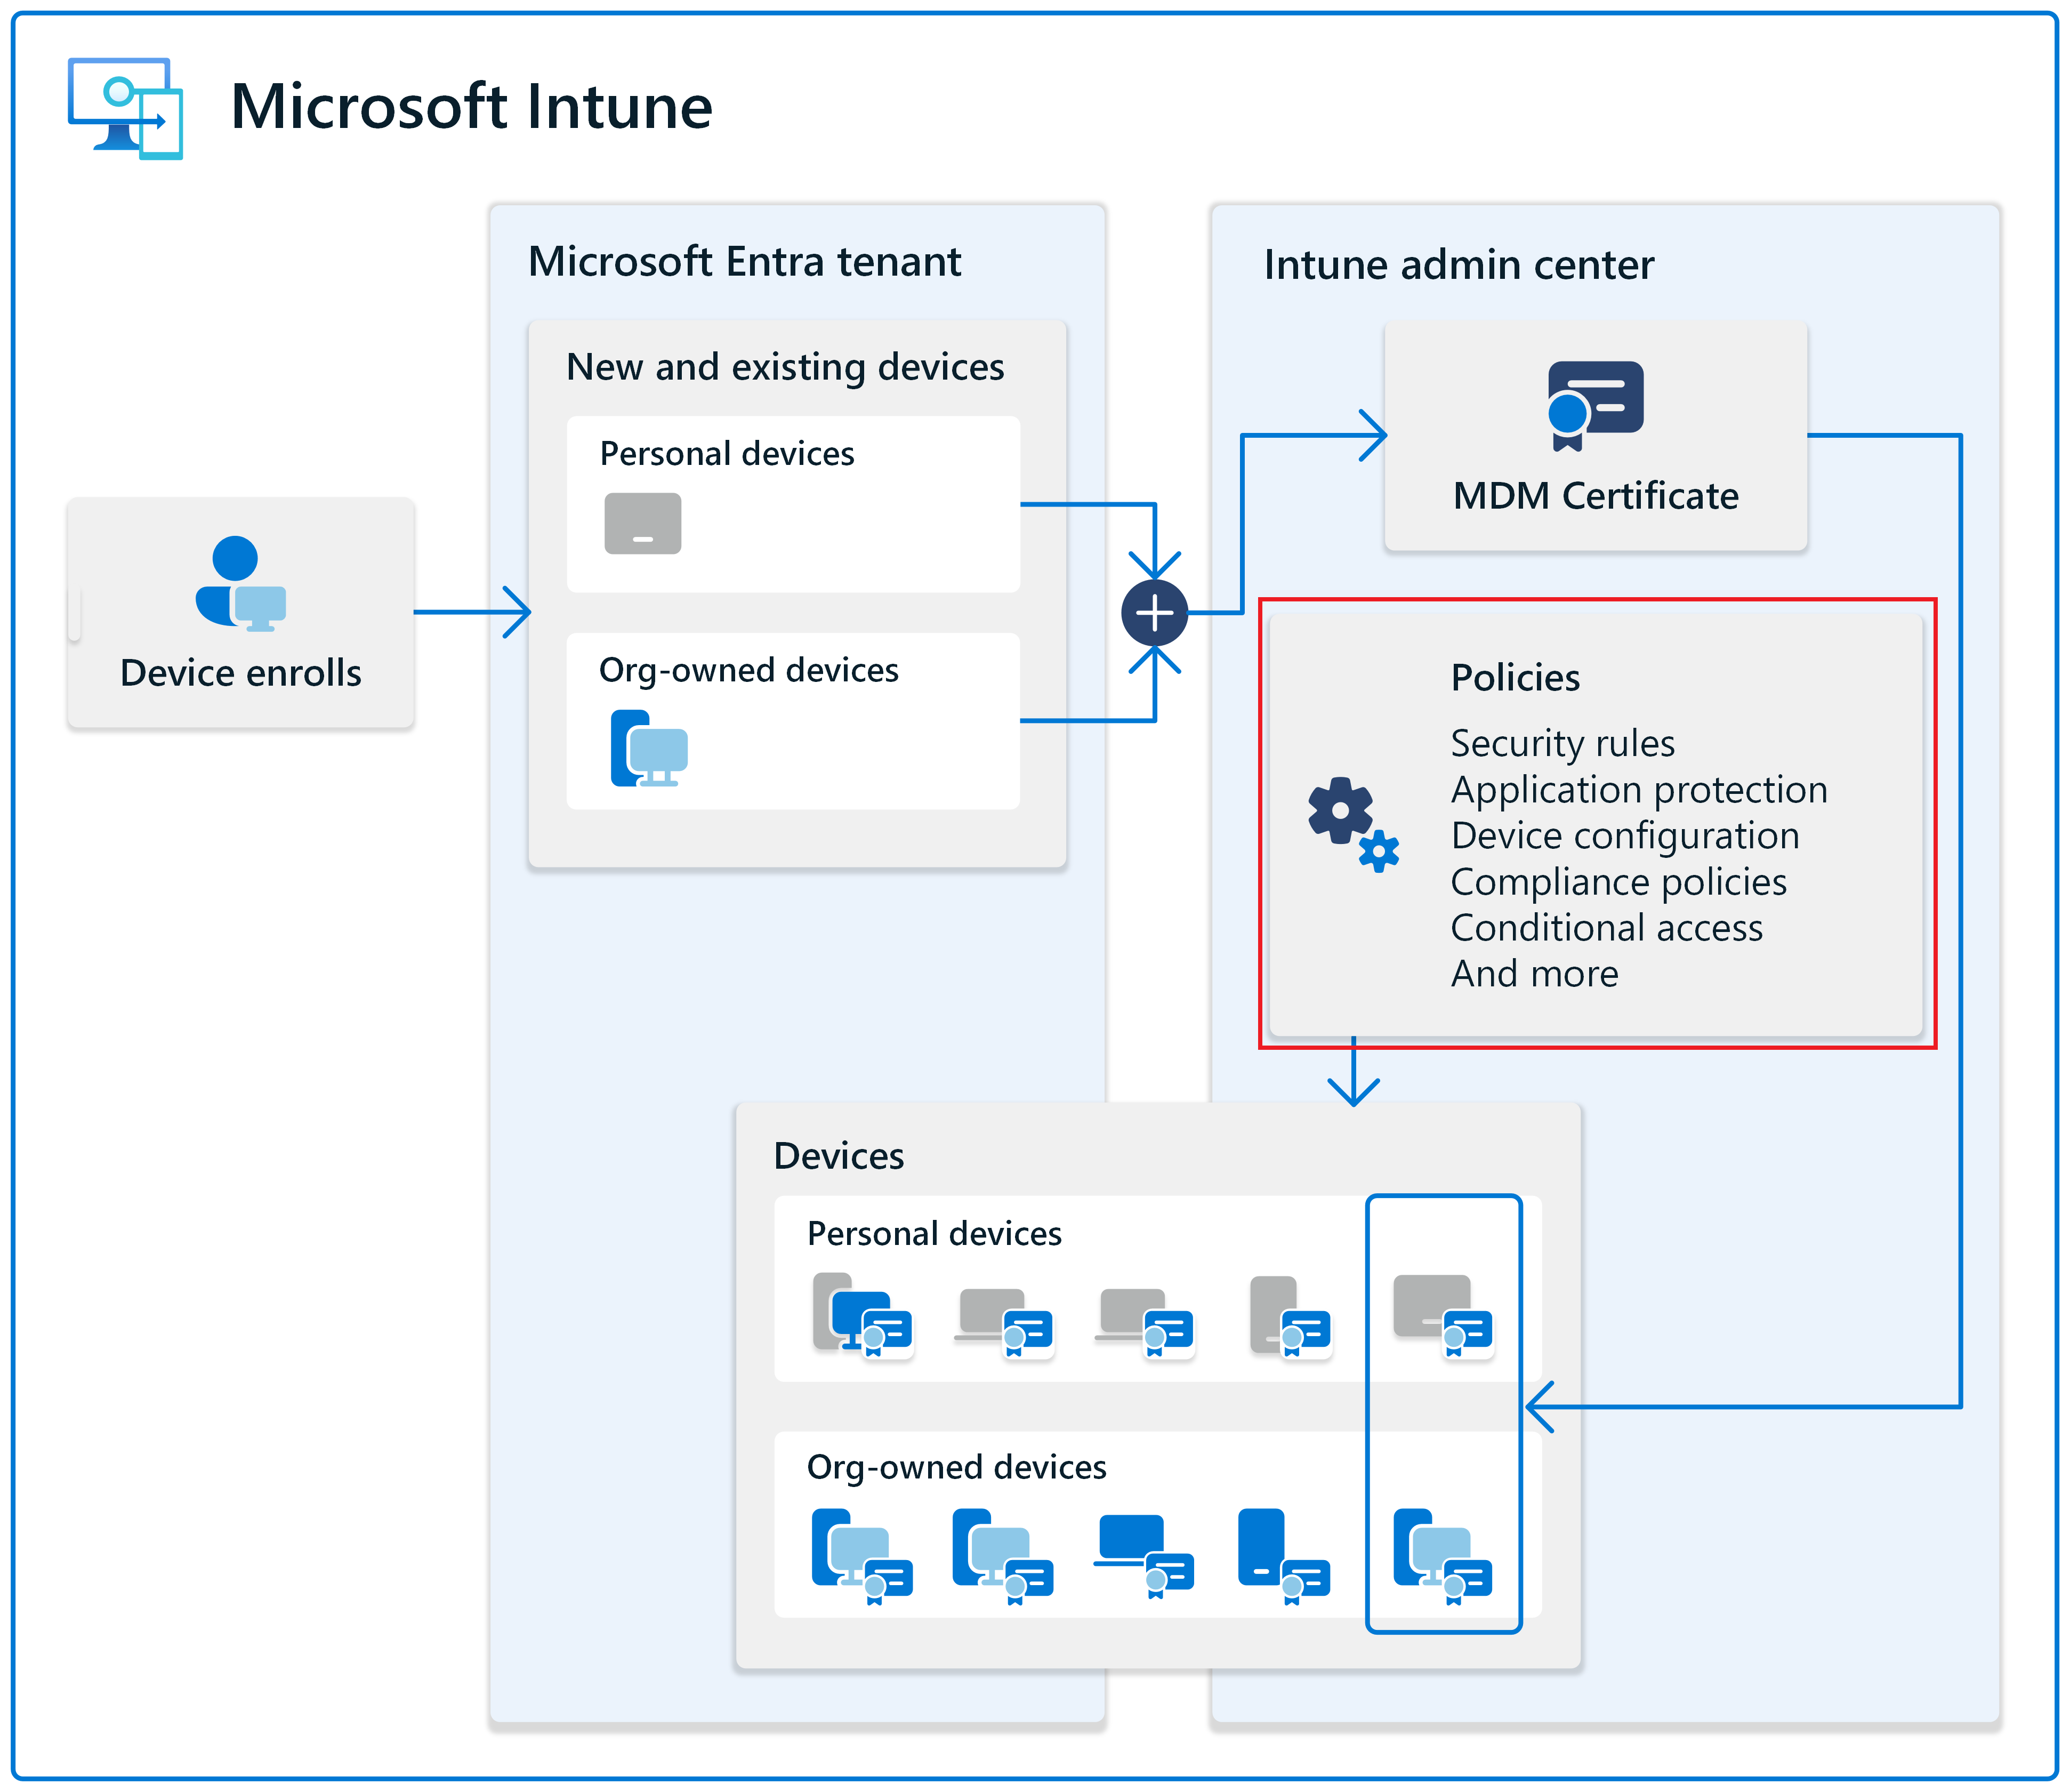Click Personal devices label in Entra tenant
The image size is (2070, 1792).
coord(727,454)
